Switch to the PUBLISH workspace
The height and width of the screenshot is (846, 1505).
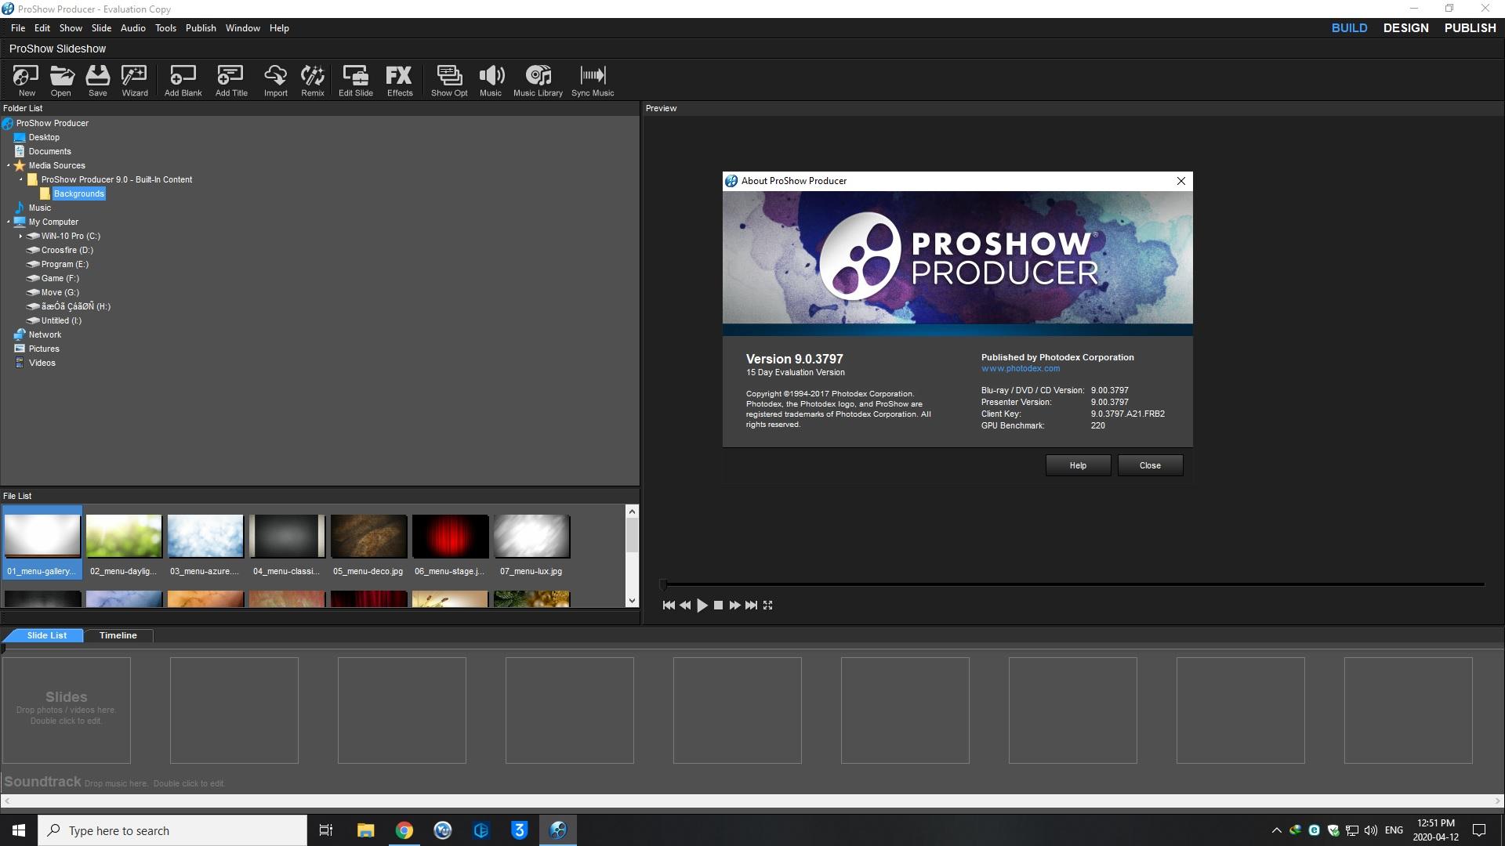tap(1470, 28)
